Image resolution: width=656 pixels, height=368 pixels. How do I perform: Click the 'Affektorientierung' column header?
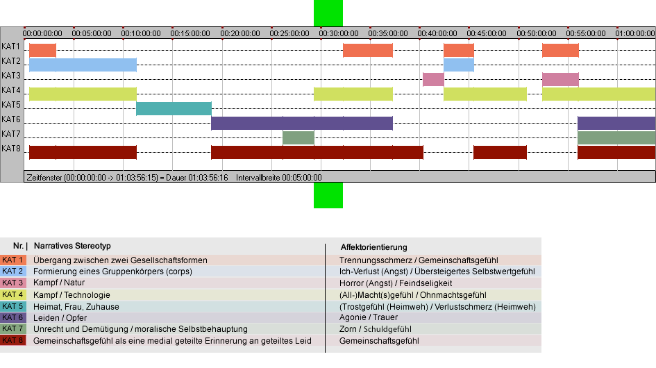tap(373, 247)
